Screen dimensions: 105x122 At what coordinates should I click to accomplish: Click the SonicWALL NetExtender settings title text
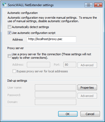pyautogui.click(x=31, y=5)
